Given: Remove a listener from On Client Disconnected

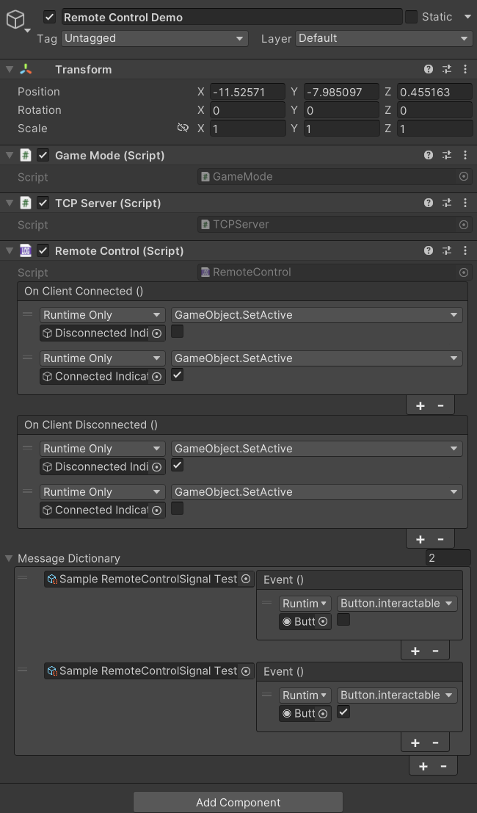Looking at the screenshot, I should click(x=441, y=539).
